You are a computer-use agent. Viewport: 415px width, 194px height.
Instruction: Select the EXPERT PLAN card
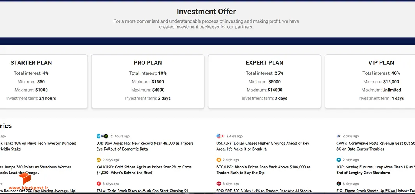tap(264, 81)
